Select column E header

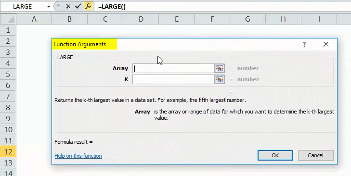(176, 19)
